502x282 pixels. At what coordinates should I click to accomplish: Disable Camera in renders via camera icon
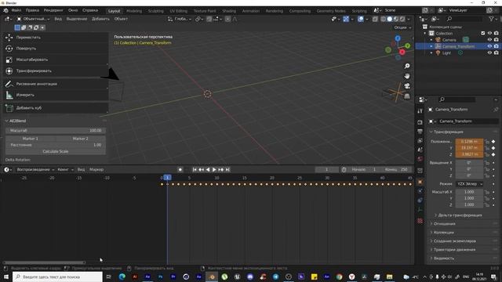497,40
